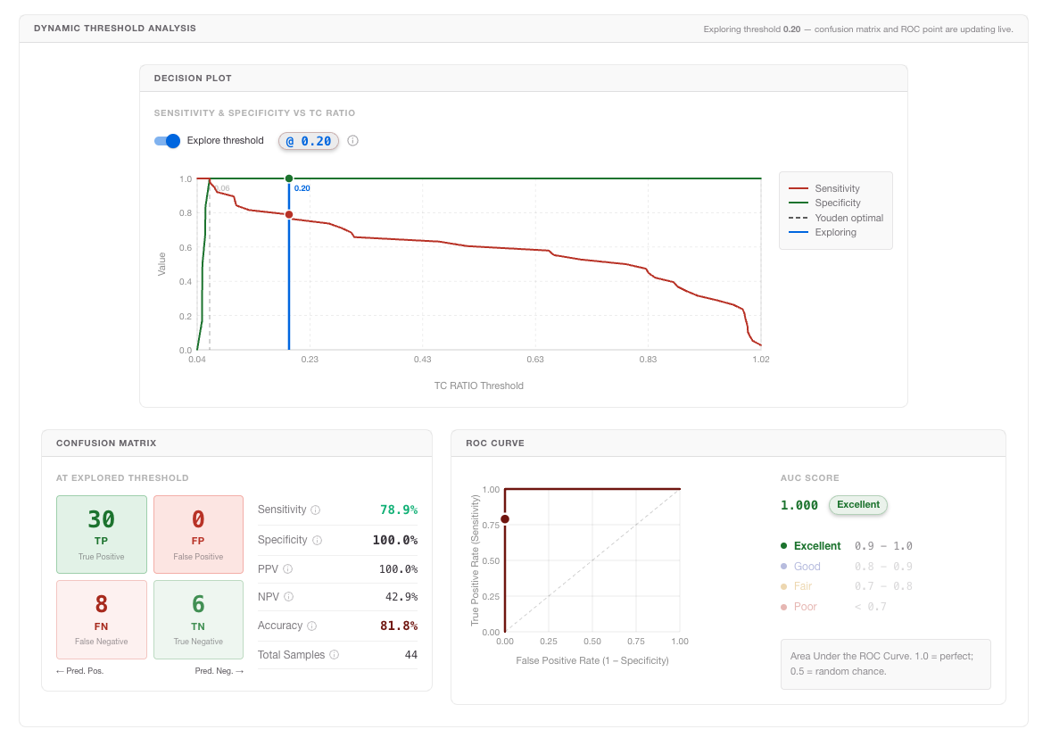Screen dimensions: 1051x746
Task: Click Youden optimal legend entry
Action: [x=836, y=218]
